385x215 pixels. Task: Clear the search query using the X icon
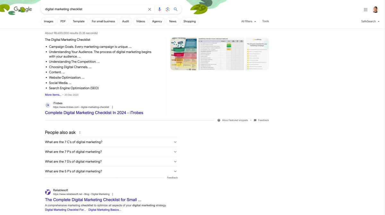point(150,9)
